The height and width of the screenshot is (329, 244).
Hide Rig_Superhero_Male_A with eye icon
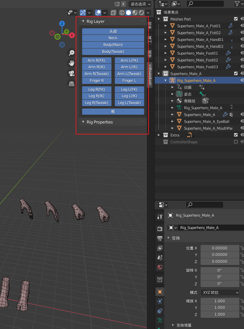[242, 80]
